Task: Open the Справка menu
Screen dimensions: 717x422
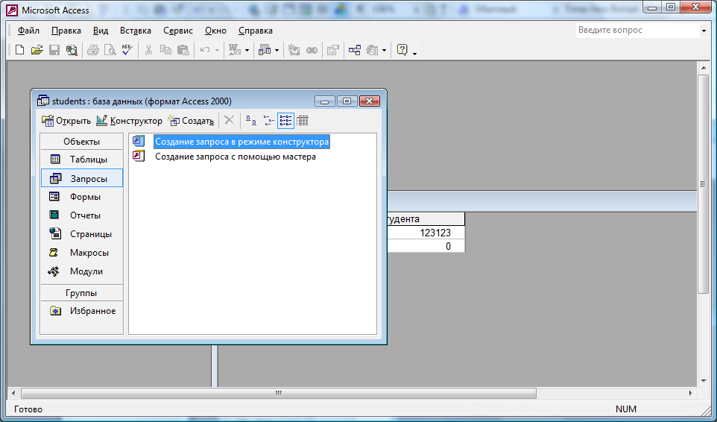Action: pyautogui.click(x=255, y=31)
